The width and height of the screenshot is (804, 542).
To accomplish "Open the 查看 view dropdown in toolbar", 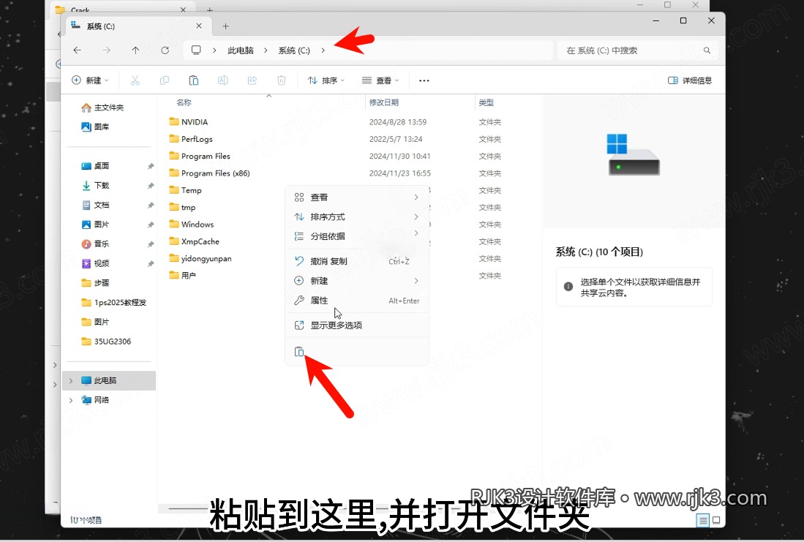I will point(380,80).
